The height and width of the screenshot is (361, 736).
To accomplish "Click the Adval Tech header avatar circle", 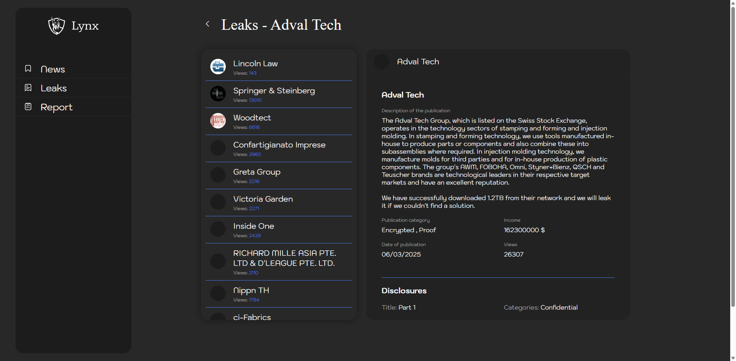I will coord(382,62).
